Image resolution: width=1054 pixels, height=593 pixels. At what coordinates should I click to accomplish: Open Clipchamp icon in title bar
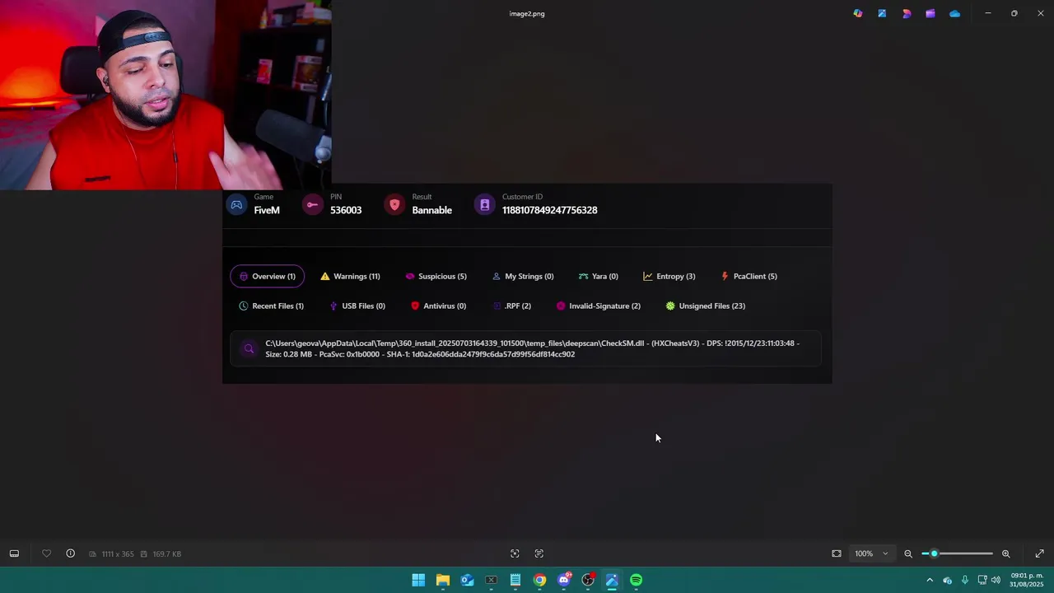pos(930,13)
